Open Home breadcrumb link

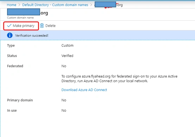click(x=12, y=5)
